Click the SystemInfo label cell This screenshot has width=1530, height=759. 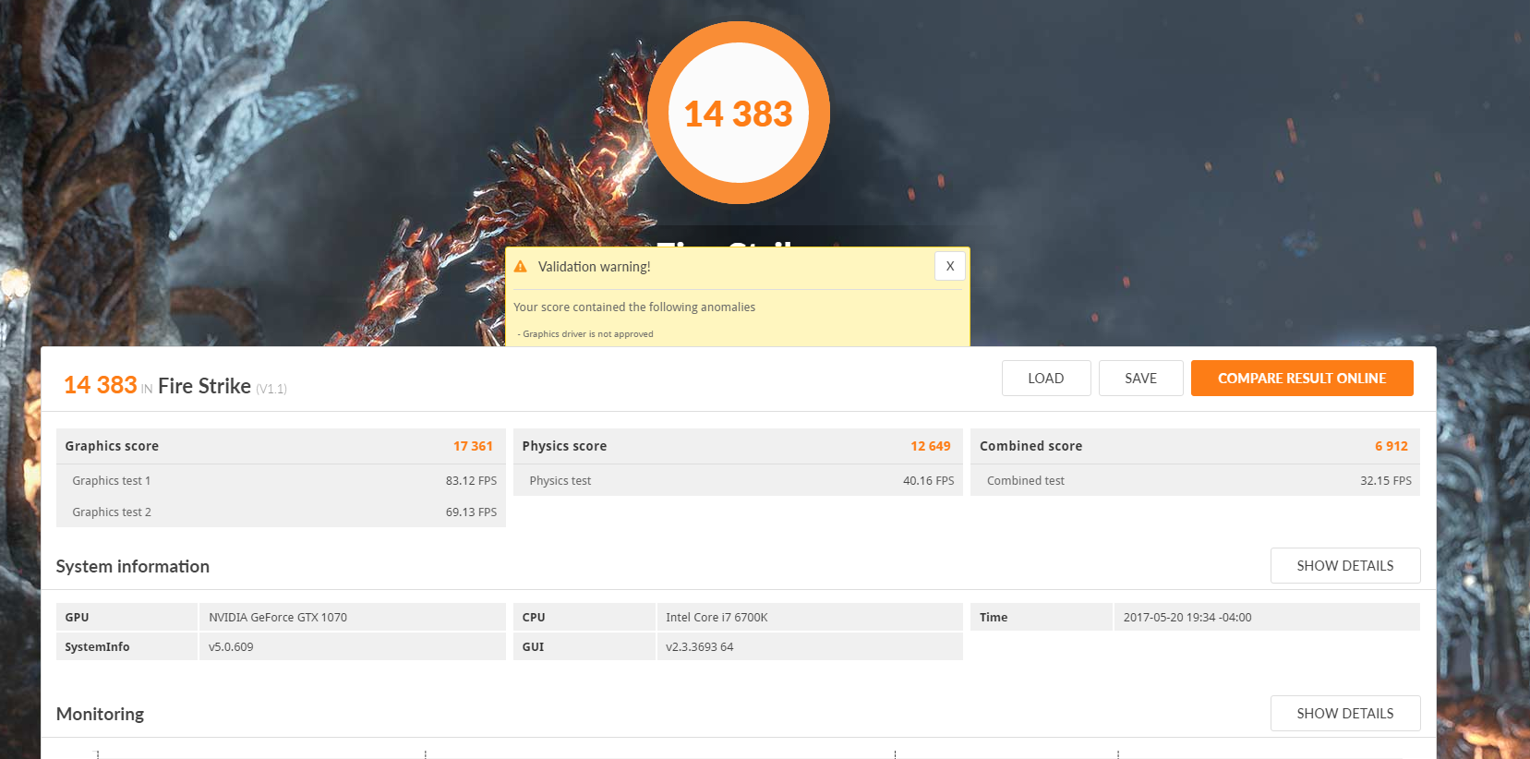(x=127, y=646)
